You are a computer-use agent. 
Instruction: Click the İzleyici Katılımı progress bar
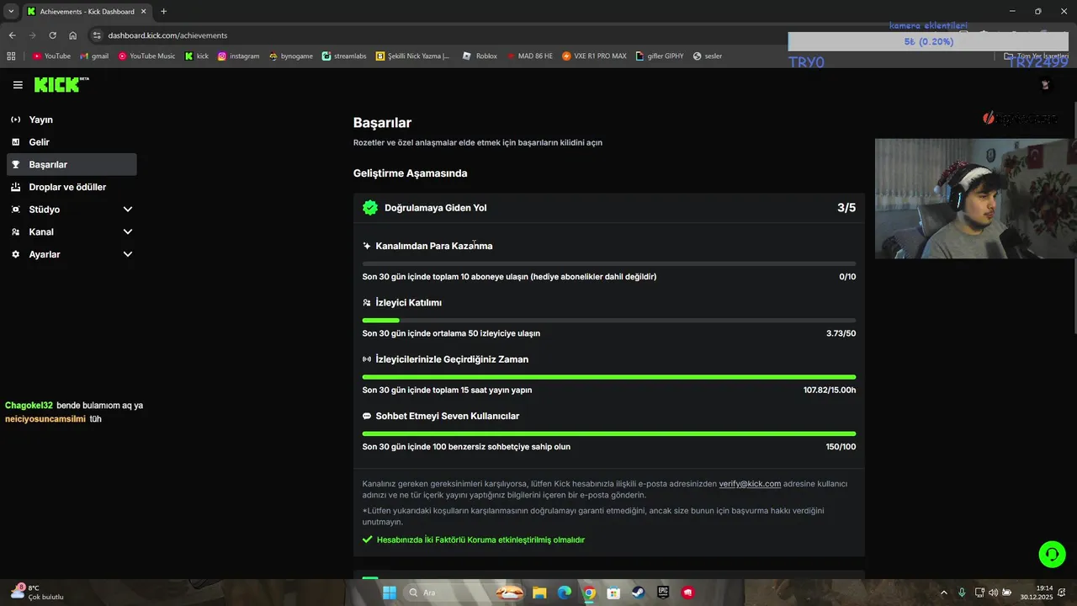pos(609,320)
